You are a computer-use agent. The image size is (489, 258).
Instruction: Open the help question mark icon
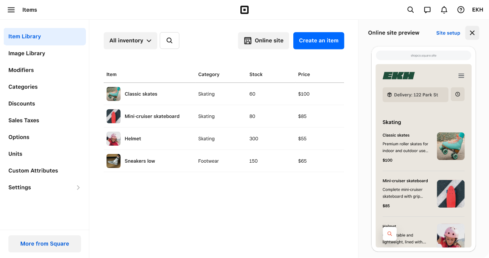pos(461,10)
